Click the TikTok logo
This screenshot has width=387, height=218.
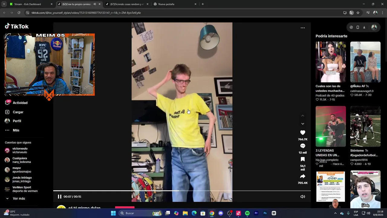click(x=17, y=26)
